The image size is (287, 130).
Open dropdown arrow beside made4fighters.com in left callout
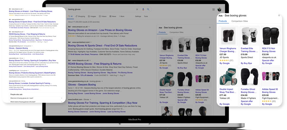point(28,70)
